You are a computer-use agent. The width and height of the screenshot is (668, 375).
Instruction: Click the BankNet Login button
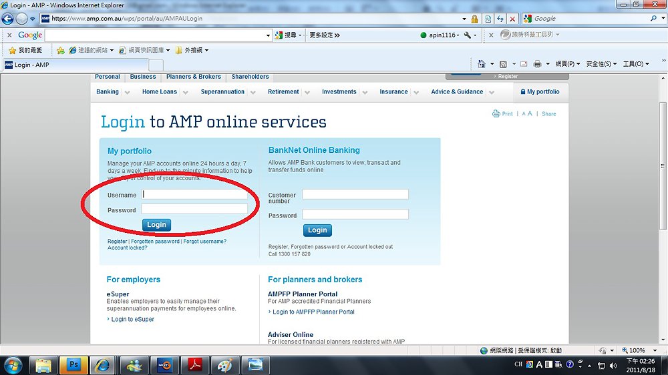click(x=317, y=230)
